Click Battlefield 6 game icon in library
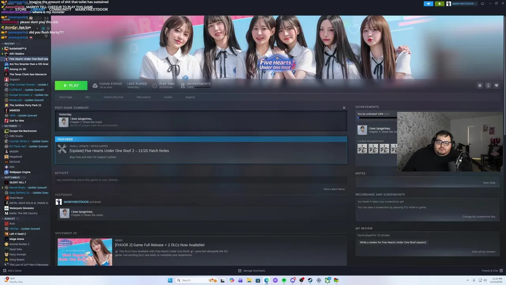Viewport: 506px width, 285px height. tap(6, 49)
